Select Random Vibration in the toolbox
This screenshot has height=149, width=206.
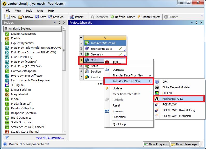(23, 108)
